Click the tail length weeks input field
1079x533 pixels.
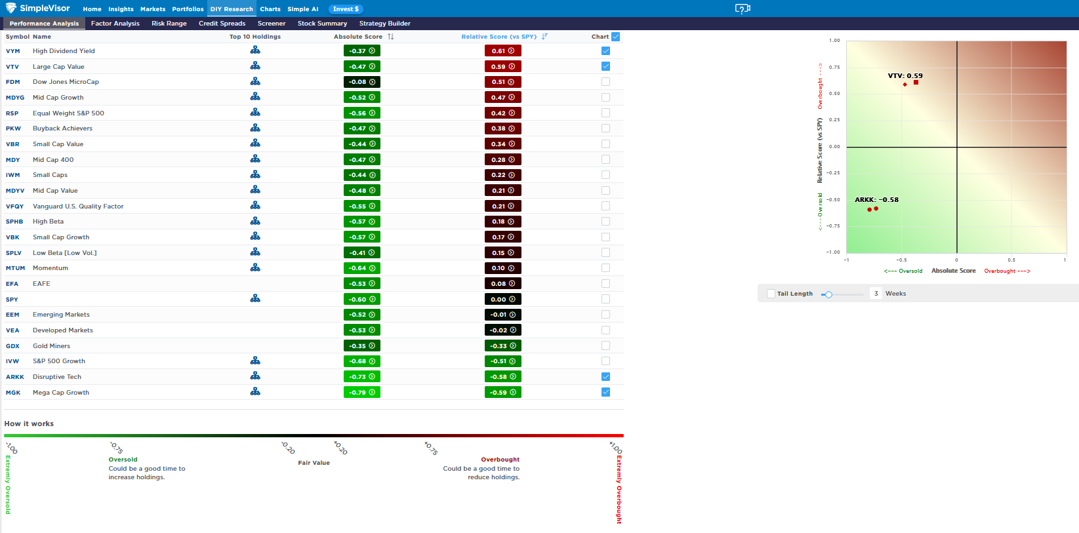pos(876,294)
